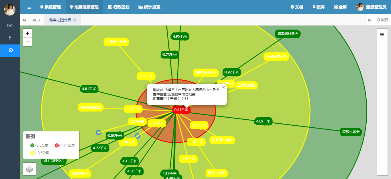Click the red 小于1公里 legend circle
Screen dimensions: 391x179
coord(57,145)
